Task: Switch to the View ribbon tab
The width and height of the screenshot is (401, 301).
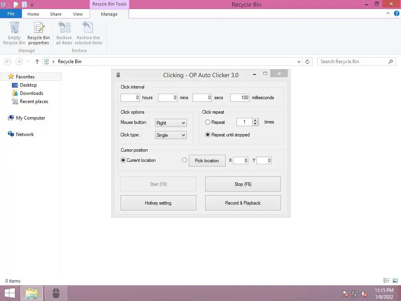Action: point(78,14)
